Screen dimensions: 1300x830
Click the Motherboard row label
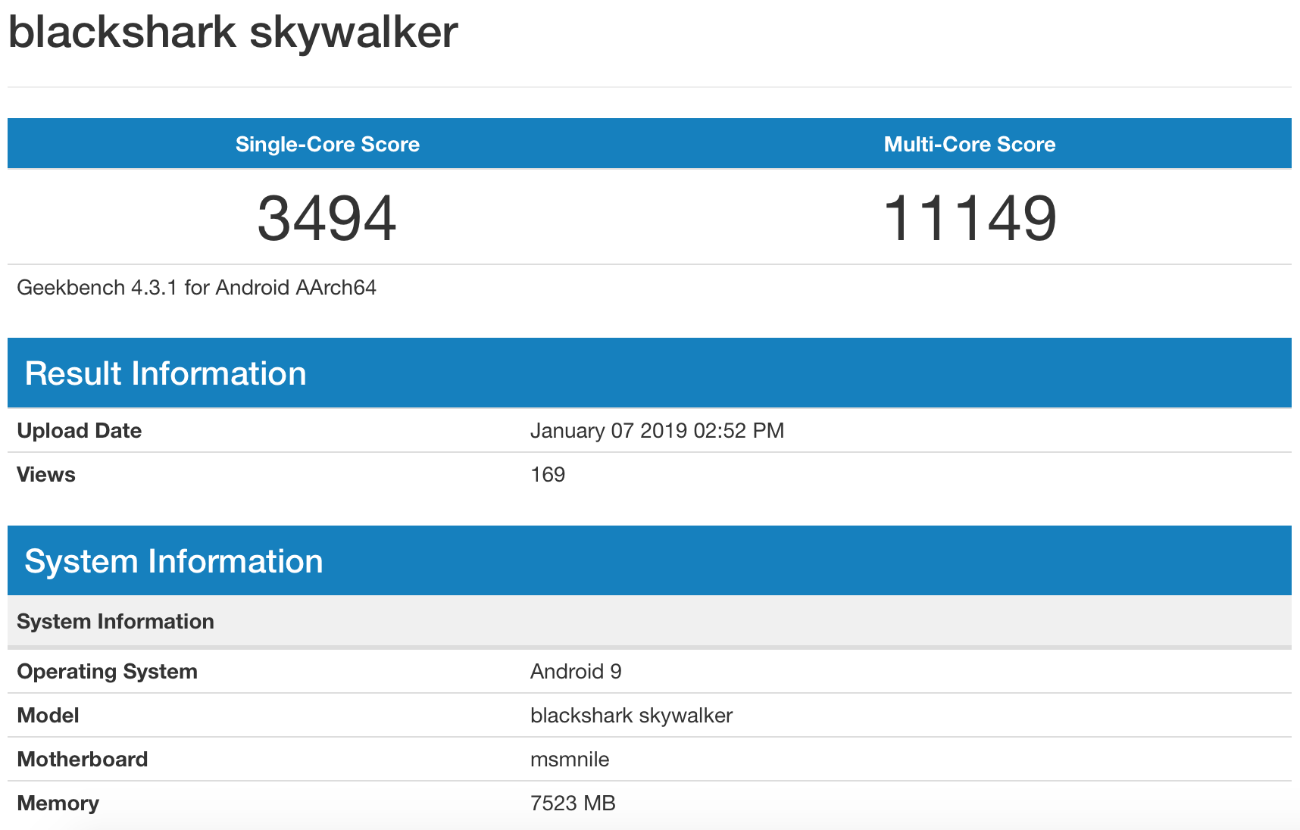[x=82, y=759]
